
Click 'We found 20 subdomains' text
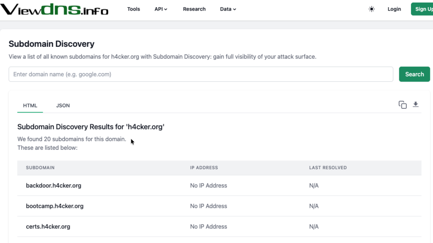click(71, 139)
